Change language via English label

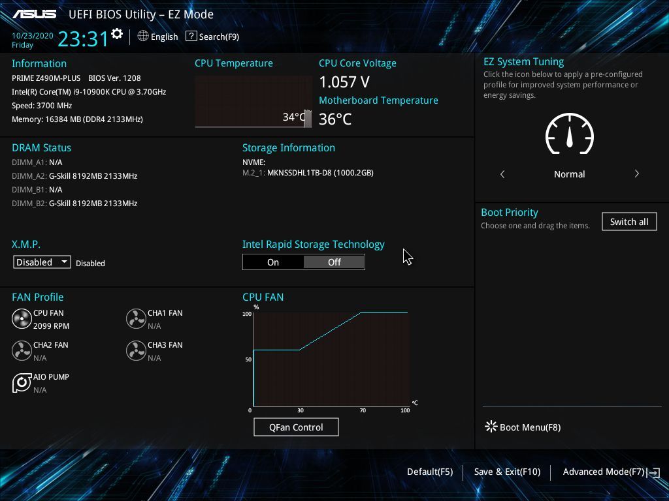[164, 37]
